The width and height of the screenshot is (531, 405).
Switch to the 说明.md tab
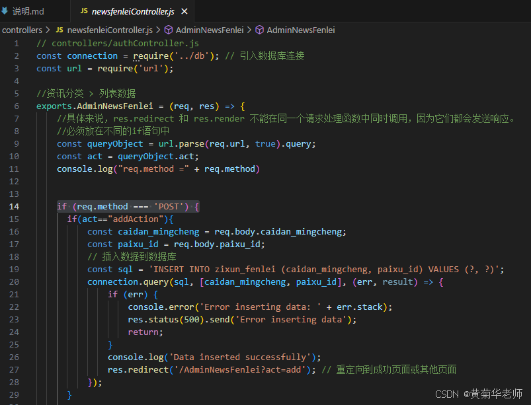click(x=28, y=11)
